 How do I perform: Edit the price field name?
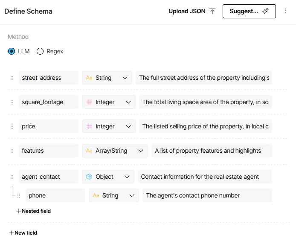49,126
